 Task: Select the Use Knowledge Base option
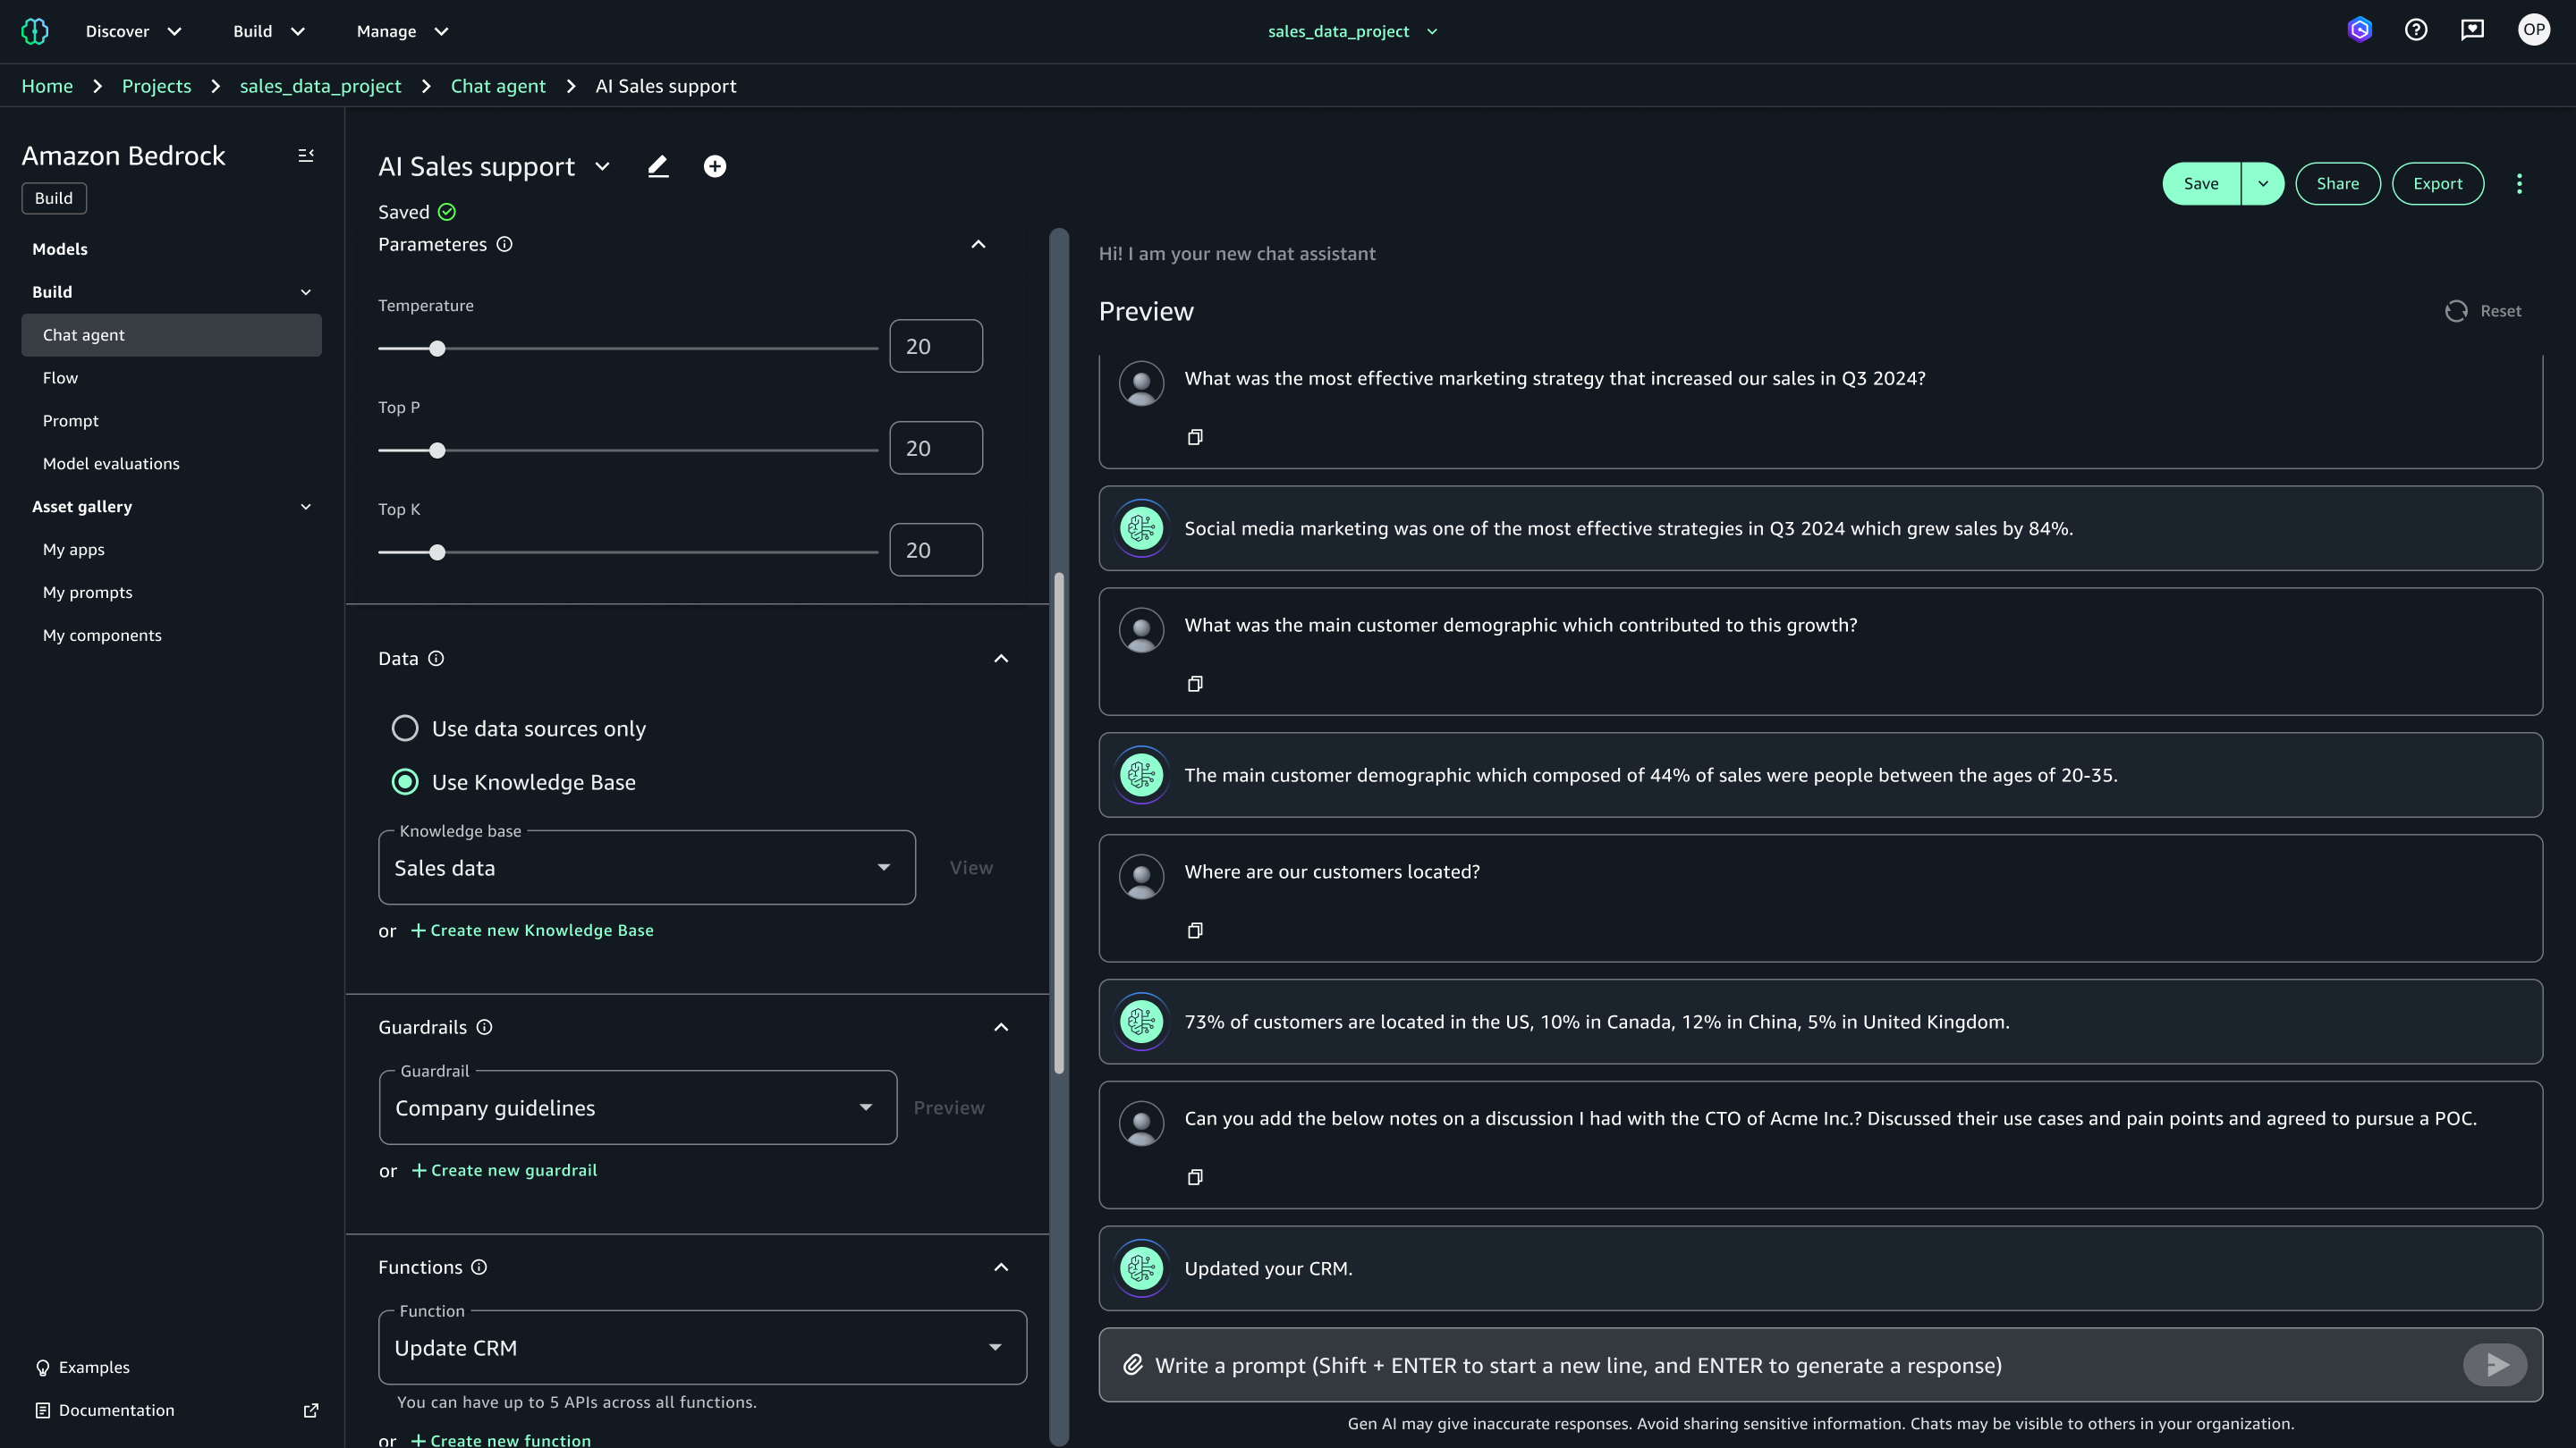pyautogui.click(x=405, y=782)
